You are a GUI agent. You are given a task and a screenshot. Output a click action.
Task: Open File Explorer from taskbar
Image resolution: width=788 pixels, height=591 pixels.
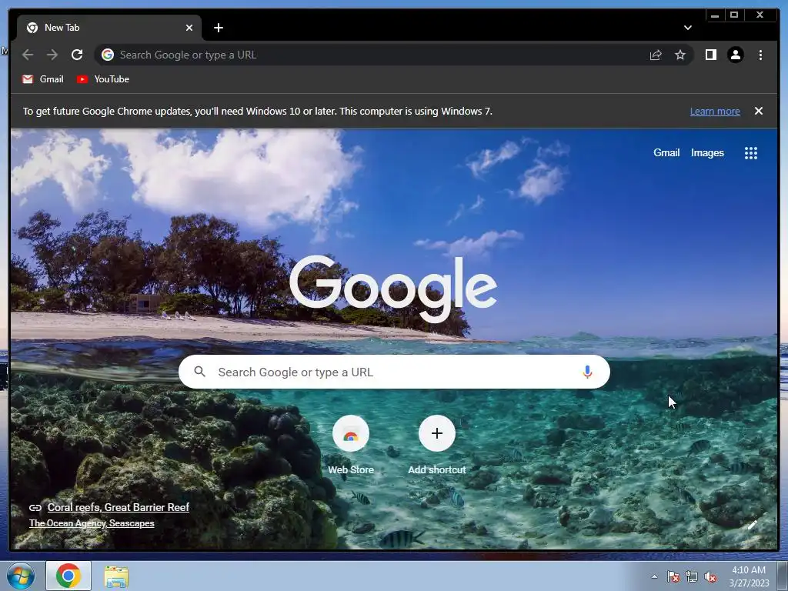coord(116,576)
